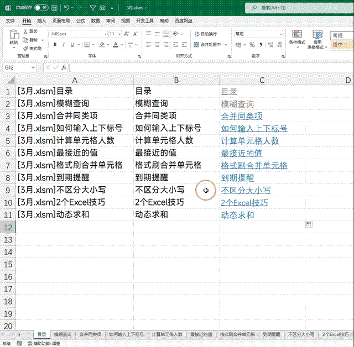Toggle Wrap Text (自动换行)
Screen dimensions: 354x347
coord(205,34)
